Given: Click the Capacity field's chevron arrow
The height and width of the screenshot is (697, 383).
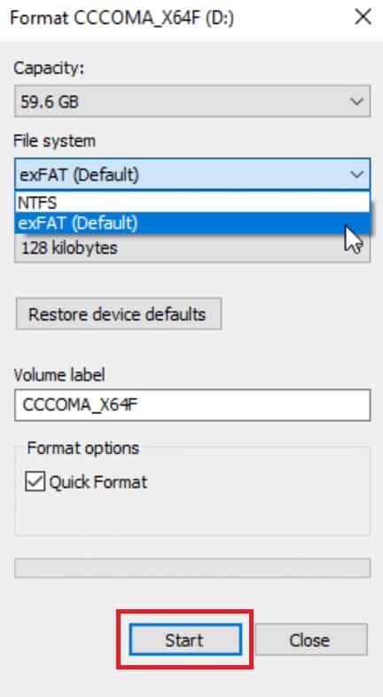Looking at the screenshot, I should (x=356, y=102).
